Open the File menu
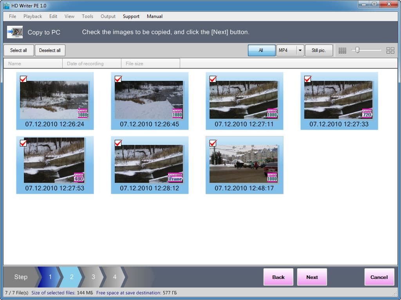Viewport: 401px width, 300px height. click(x=13, y=16)
